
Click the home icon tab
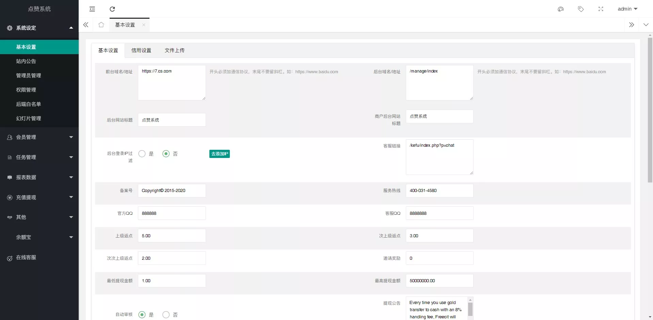pos(101,25)
